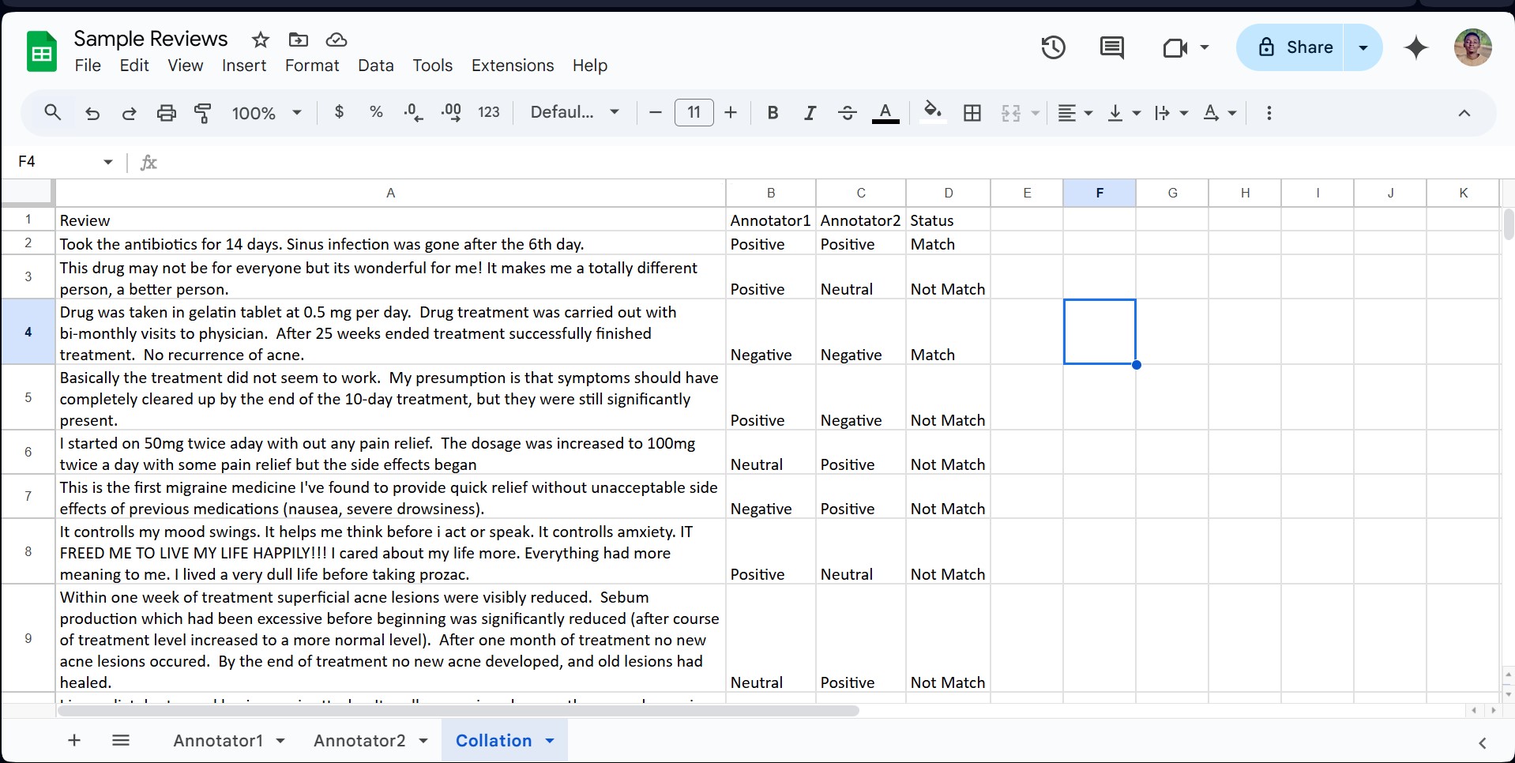Toggle strikethrough formatting

point(848,113)
